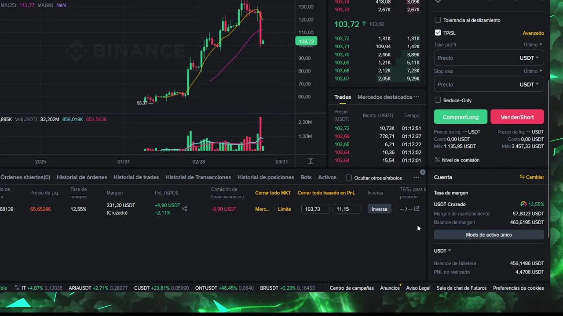
Task: Click order book ask price 103,73
Action: [342, 10]
